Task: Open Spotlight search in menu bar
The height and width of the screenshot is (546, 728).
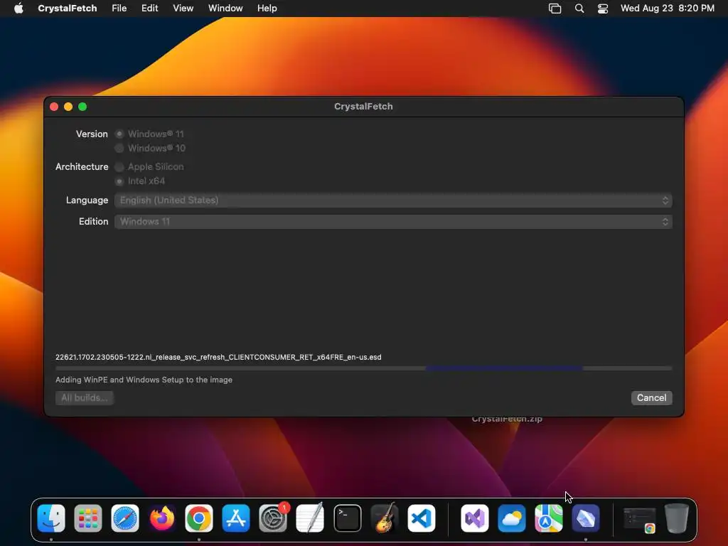Action: [x=579, y=9]
